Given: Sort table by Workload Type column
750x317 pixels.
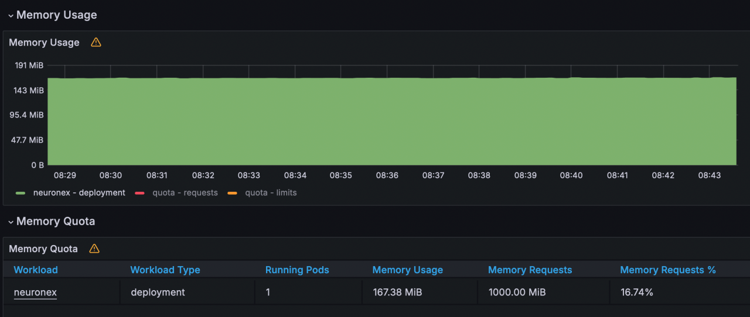Looking at the screenshot, I should (x=165, y=270).
